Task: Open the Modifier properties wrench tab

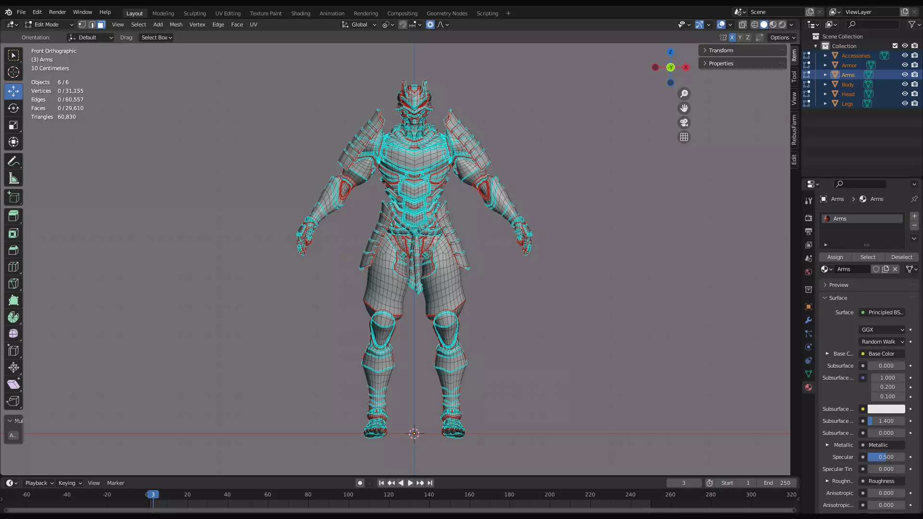Action: coord(809,320)
